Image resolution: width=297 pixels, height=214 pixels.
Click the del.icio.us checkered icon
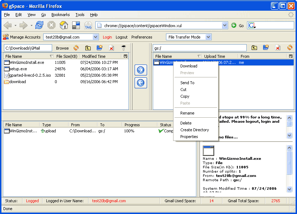(x=76, y=25)
